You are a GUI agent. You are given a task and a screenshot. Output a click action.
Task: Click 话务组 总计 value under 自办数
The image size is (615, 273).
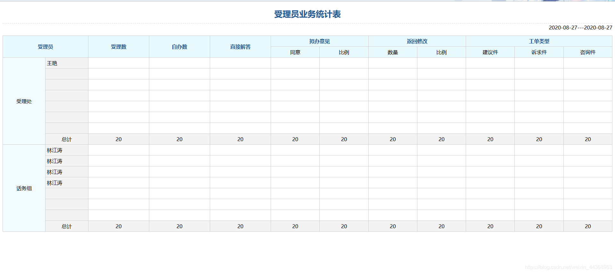[x=179, y=226]
